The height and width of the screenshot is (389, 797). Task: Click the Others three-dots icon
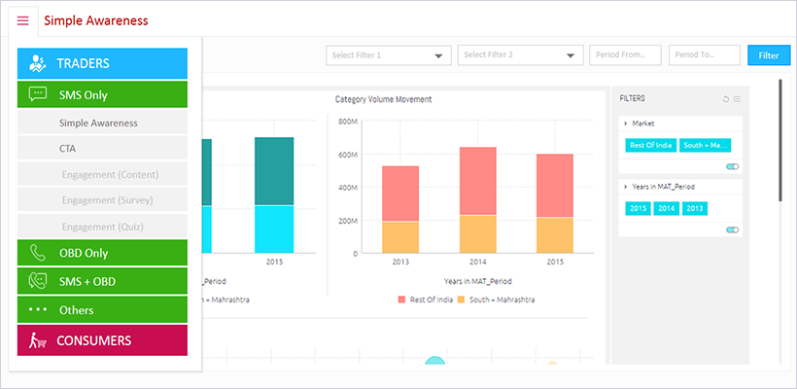click(38, 309)
